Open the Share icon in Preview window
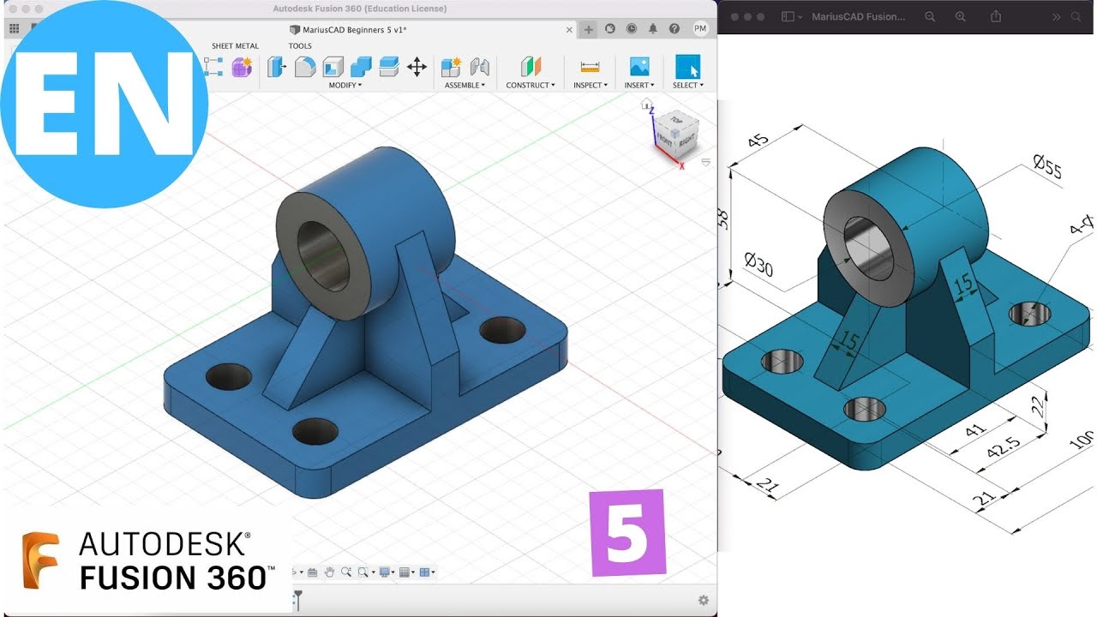The image size is (1097, 617). click(x=996, y=16)
